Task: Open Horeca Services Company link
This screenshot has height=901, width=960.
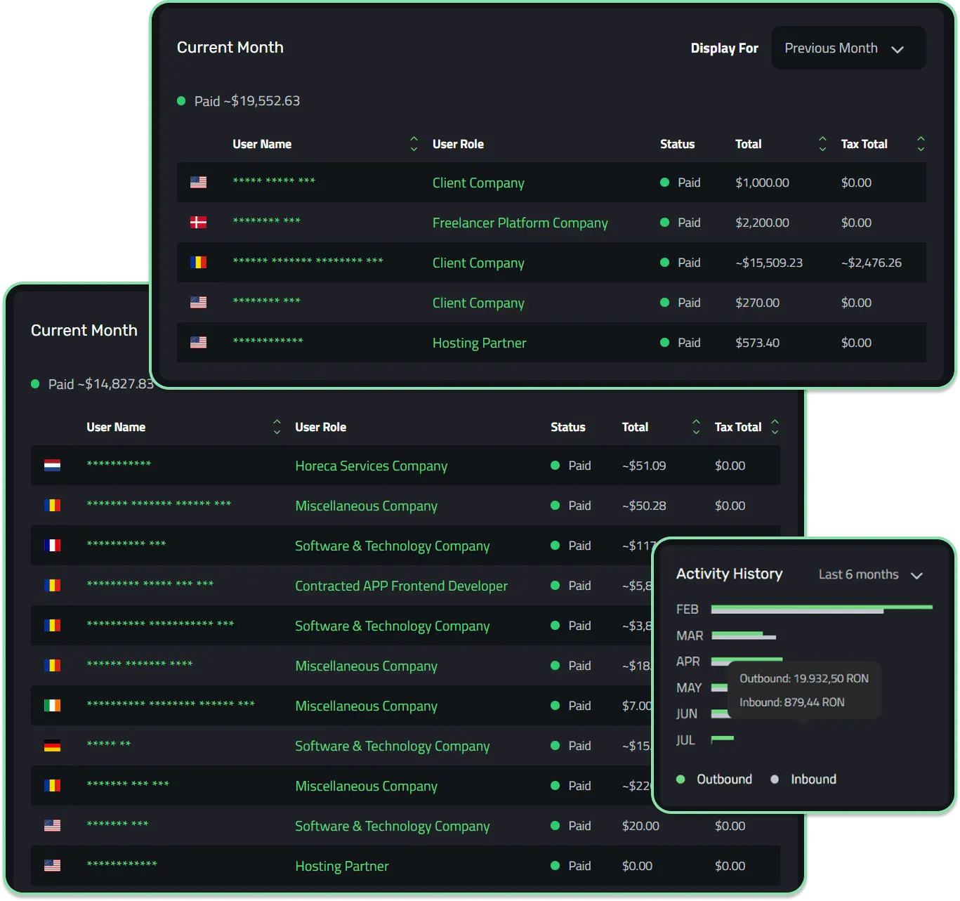Action: tap(371, 466)
